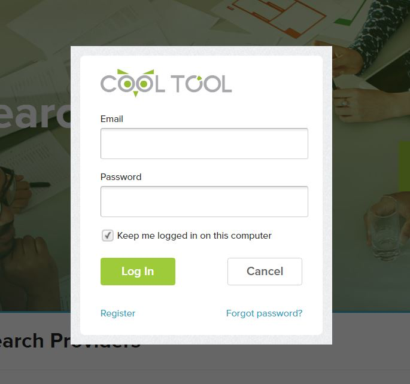Open the Register link

pos(118,313)
